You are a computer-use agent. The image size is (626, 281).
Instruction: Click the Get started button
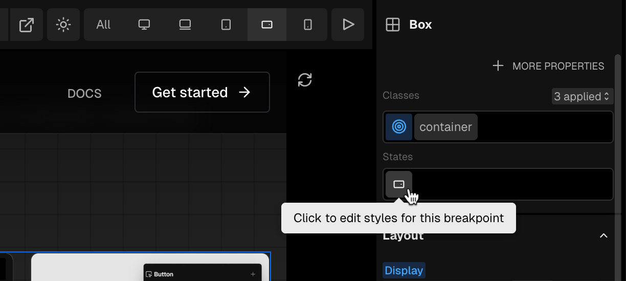(x=202, y=92)
